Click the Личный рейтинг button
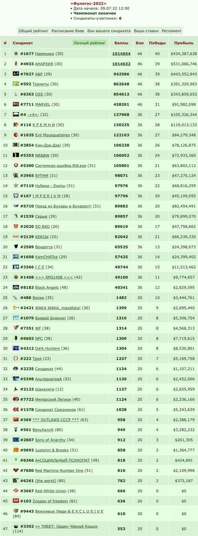198x536 pixels. [90, 43]
